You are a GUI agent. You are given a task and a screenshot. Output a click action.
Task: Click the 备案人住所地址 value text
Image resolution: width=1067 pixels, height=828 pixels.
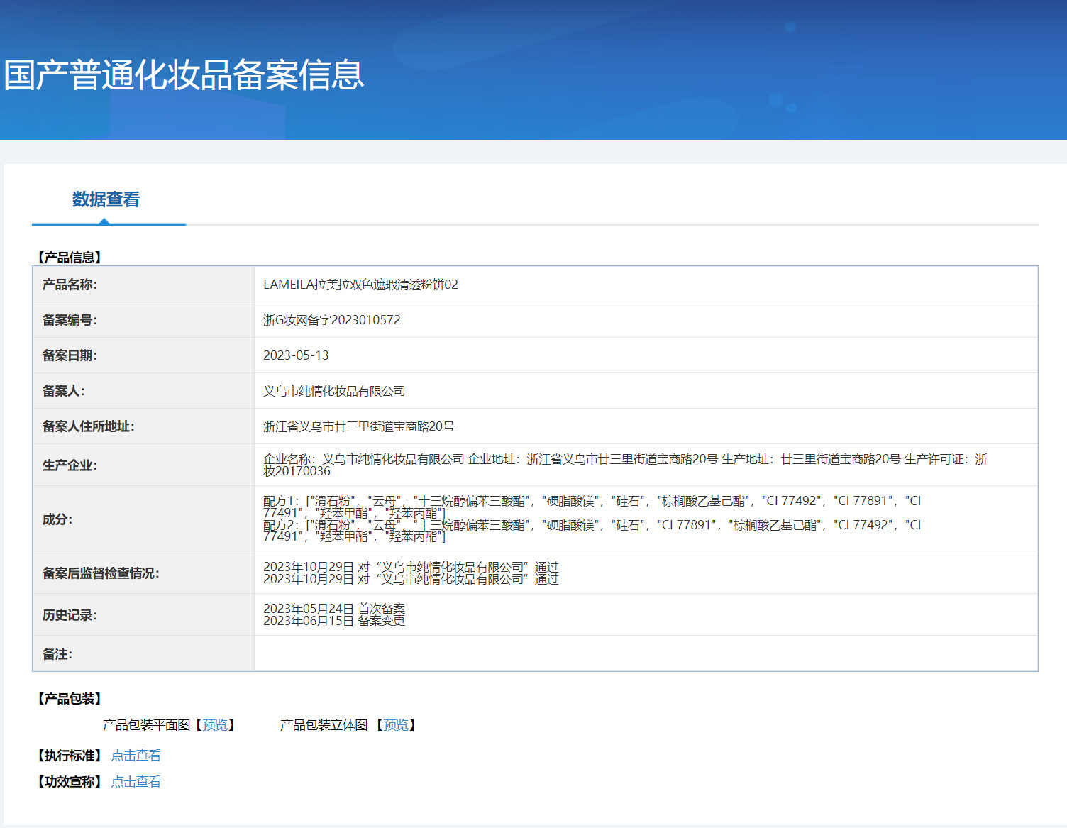[358, 426]
